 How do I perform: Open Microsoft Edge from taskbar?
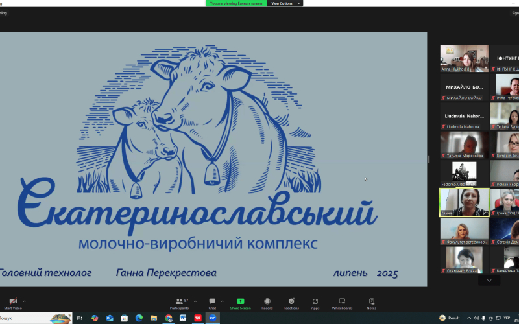[139, 318]
